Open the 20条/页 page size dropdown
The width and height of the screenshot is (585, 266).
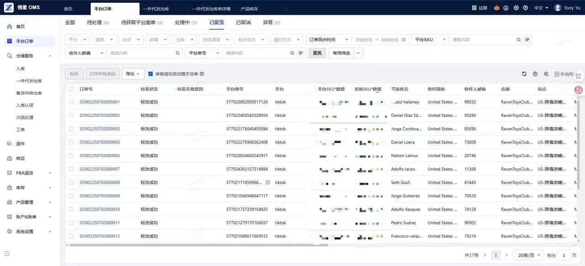point(528,255)
